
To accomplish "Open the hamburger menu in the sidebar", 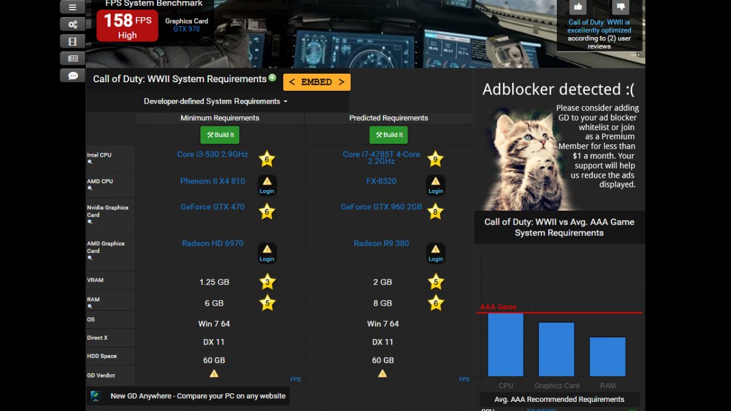I will tap(72, 7).
